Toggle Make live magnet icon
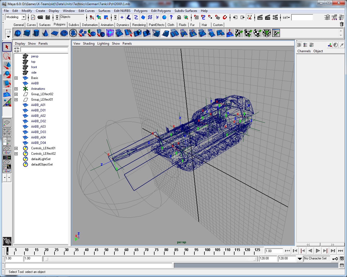The width and height of the screenshot is (347, 277). 225,17
